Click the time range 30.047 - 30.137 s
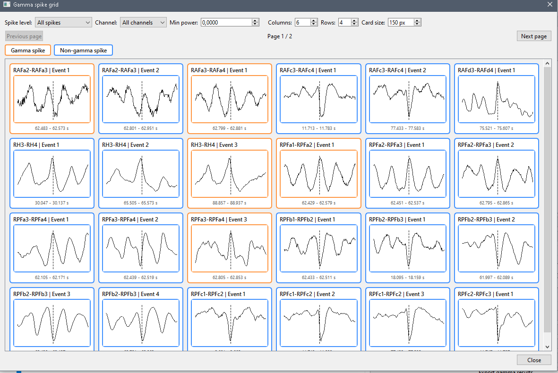The height and width of the screenshot is (373, 558). (52, 203)
